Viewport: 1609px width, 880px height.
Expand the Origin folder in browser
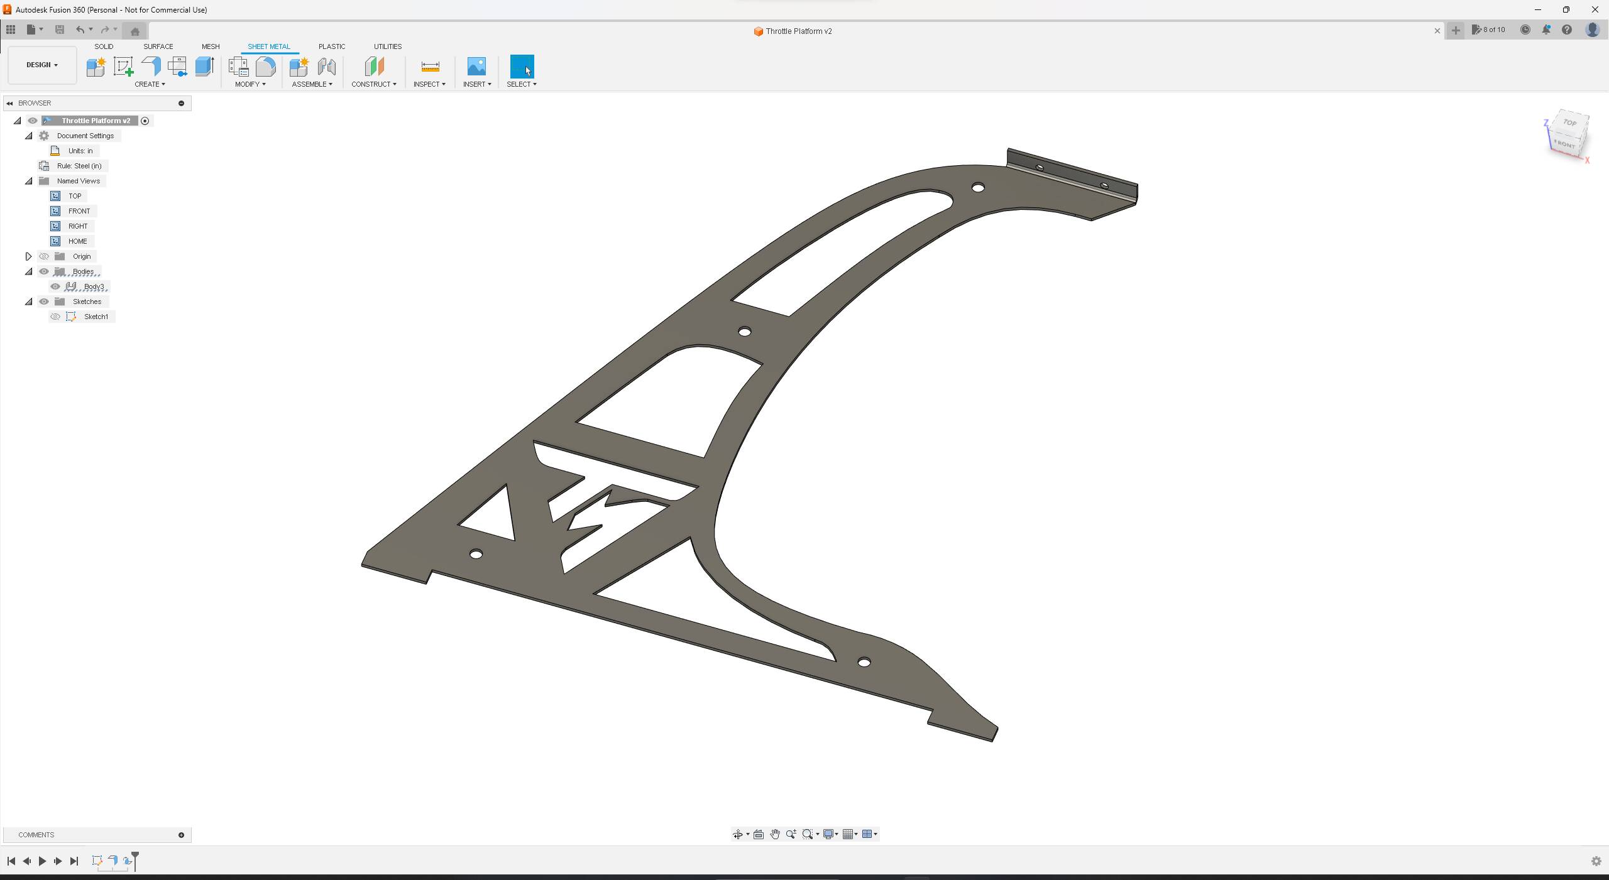[28, 256]
